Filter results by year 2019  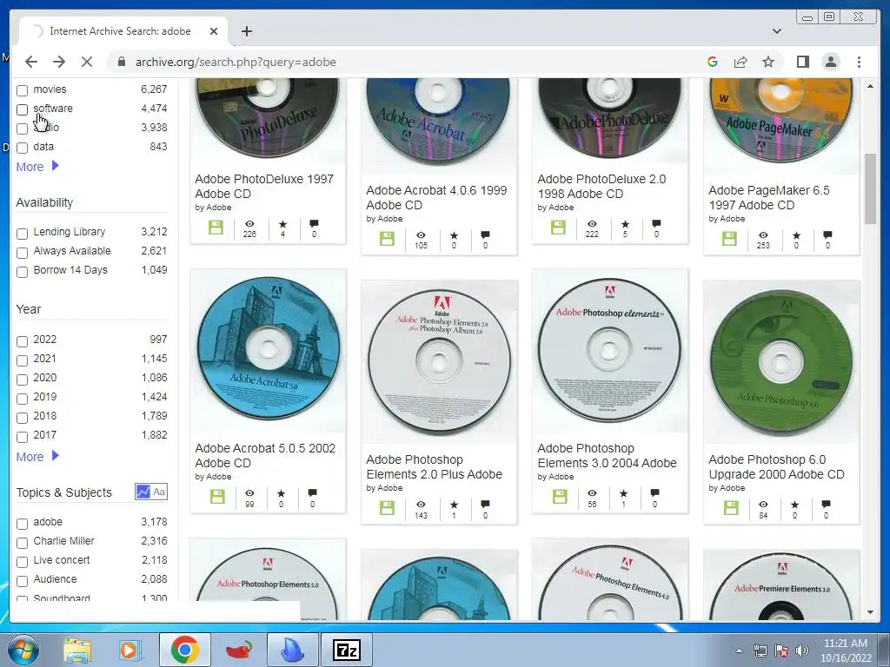[x=22, y=399]
